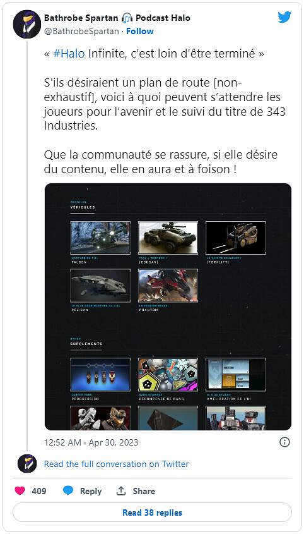Open the tweet timestamp Apr 30, 2023
The width and height of the screenshot is (304, 534).
coord(91,442)
